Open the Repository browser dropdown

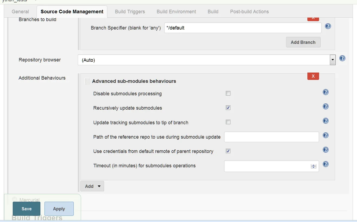[x=333, y=60]
